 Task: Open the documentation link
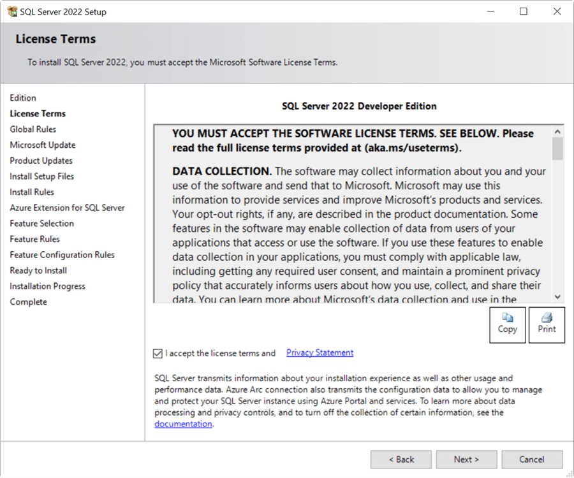[x=182, y=423]
